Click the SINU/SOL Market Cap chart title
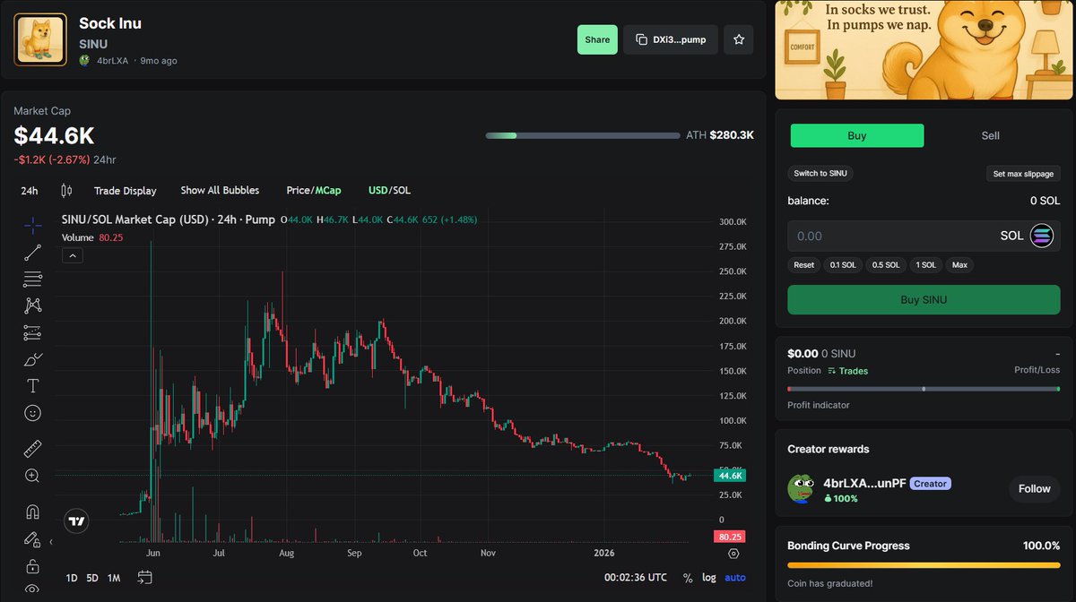This screenshot has width=1076, height=602. coord(168,219)
